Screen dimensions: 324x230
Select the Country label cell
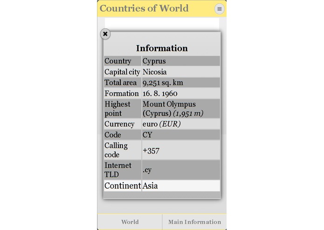pos(123,61)
